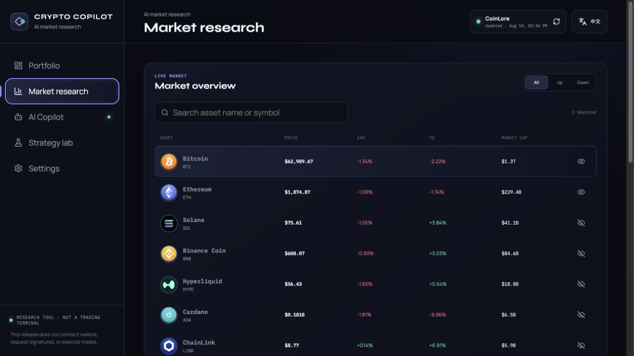Click the translate language icon

pyautogui.click(x=582, y=21)
